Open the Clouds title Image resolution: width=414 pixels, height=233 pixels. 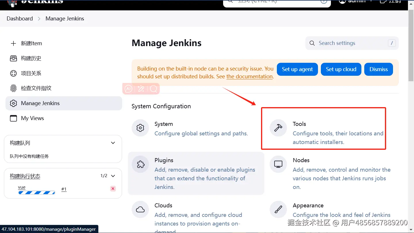point(163,206)
